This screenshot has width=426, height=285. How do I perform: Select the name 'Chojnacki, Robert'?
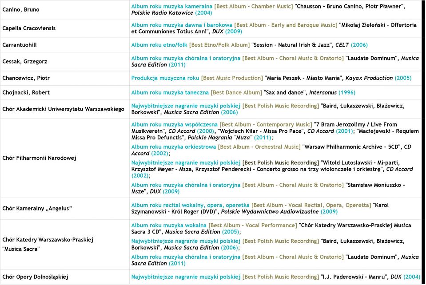pos(26,92)
